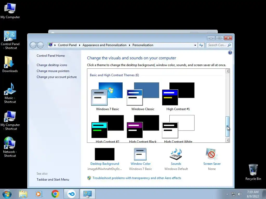
Task: Open Troubleshoot problems with transparency and Aero effects
Action: pos(137,178)
